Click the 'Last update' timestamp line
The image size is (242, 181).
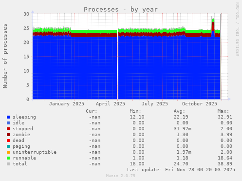pos(181,170)
